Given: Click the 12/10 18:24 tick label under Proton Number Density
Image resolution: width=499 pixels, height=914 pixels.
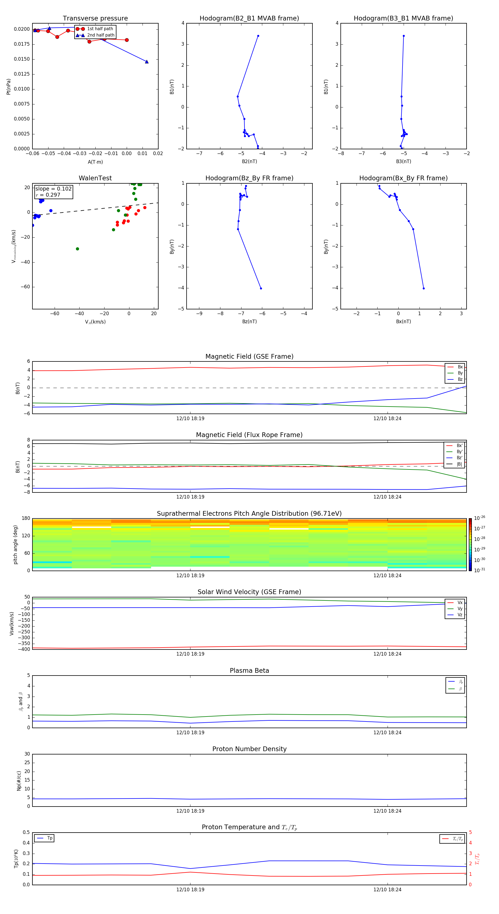Looking at the screenshot, I should tap(387, 811).
